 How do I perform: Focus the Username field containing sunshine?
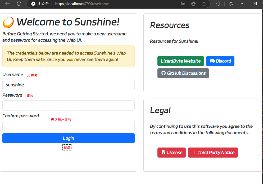click(x=69, y=85)
